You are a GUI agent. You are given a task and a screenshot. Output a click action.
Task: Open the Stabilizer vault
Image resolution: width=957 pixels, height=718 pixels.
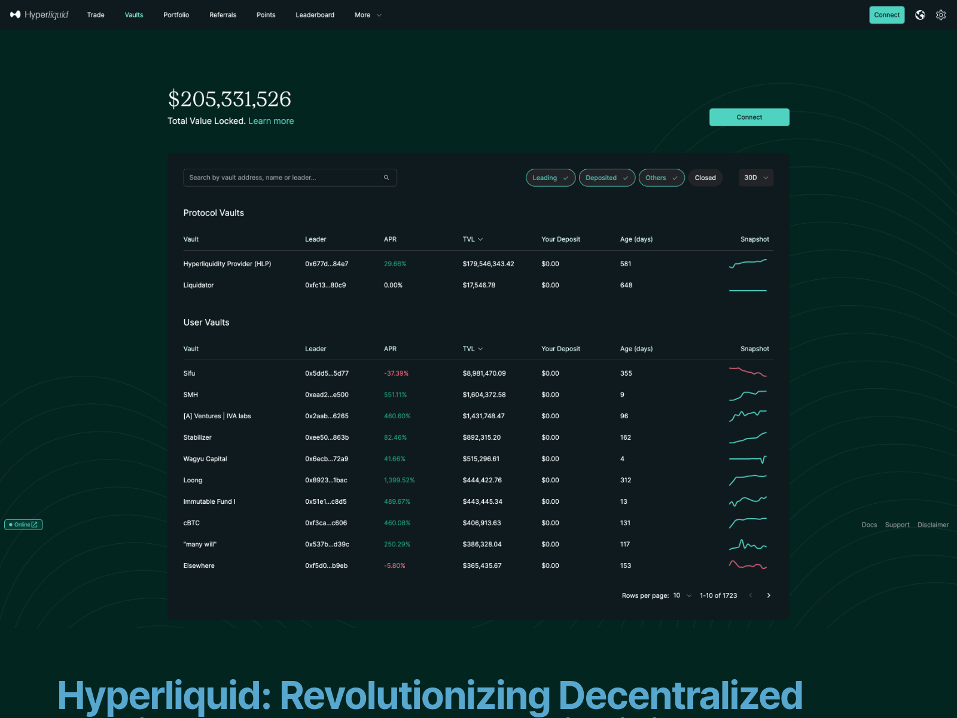tap(197, 438)
